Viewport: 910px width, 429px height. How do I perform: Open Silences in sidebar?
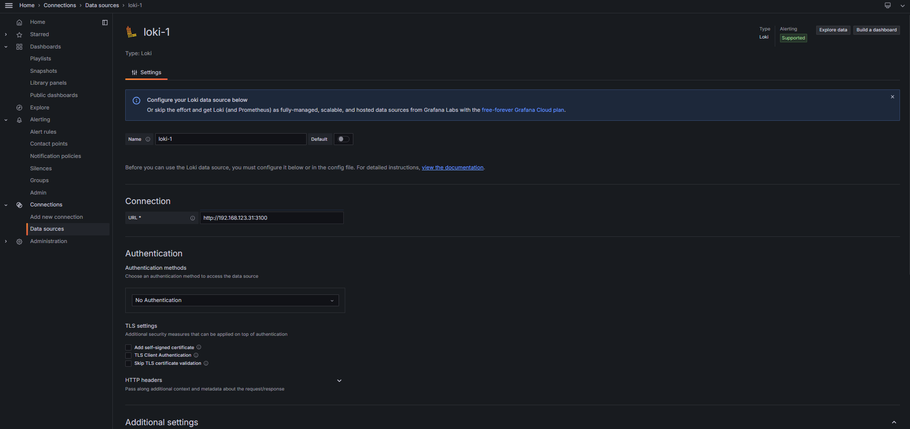[x=41, y=168]
